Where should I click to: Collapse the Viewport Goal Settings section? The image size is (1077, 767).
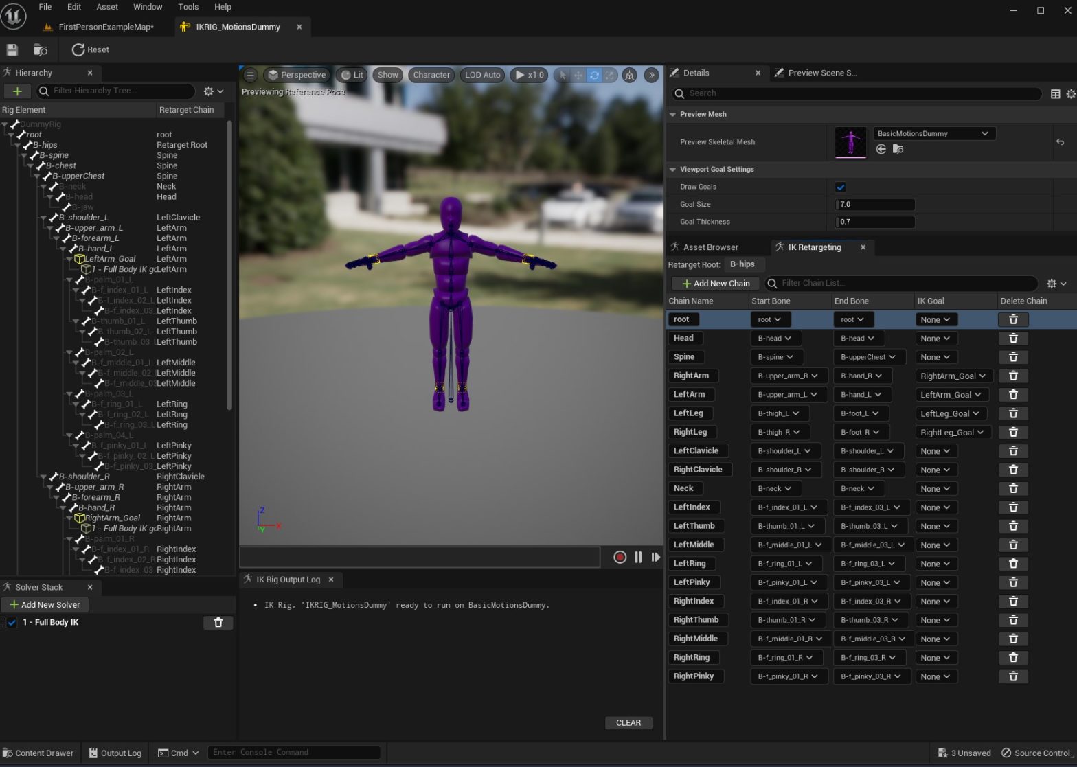click(673, 170)
